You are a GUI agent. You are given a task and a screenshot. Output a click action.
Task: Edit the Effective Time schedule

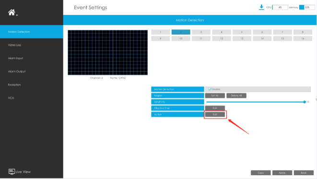pyautogui.click(x=215, y=108)
